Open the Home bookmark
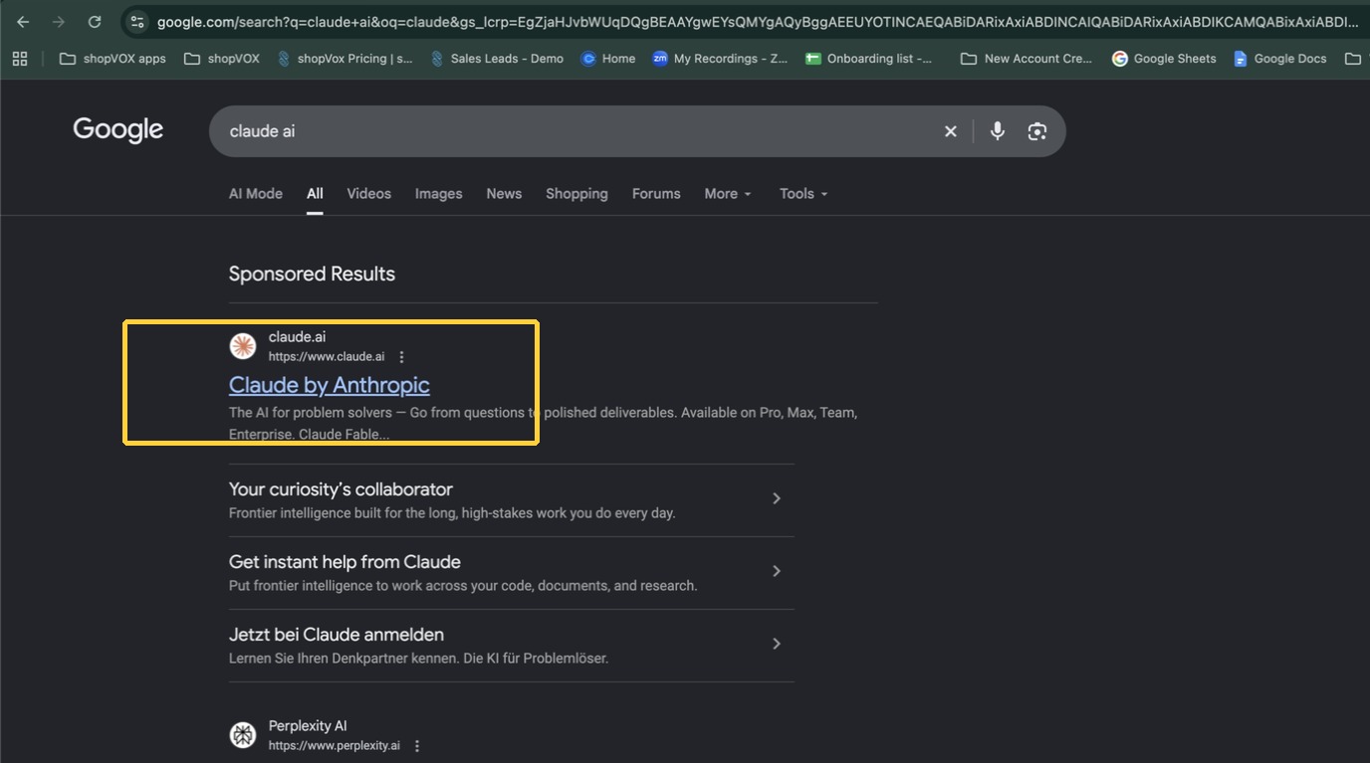The image size is (1370, 763). (x=608, y=59)
